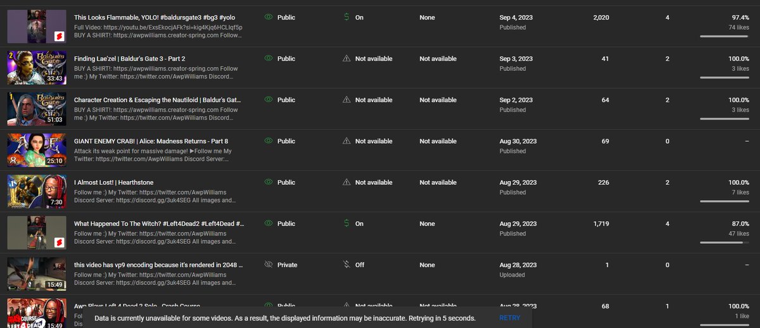760x328 pixels.
Task: Click the date "Sep 2, 2023"
Action: coord(516,100)
